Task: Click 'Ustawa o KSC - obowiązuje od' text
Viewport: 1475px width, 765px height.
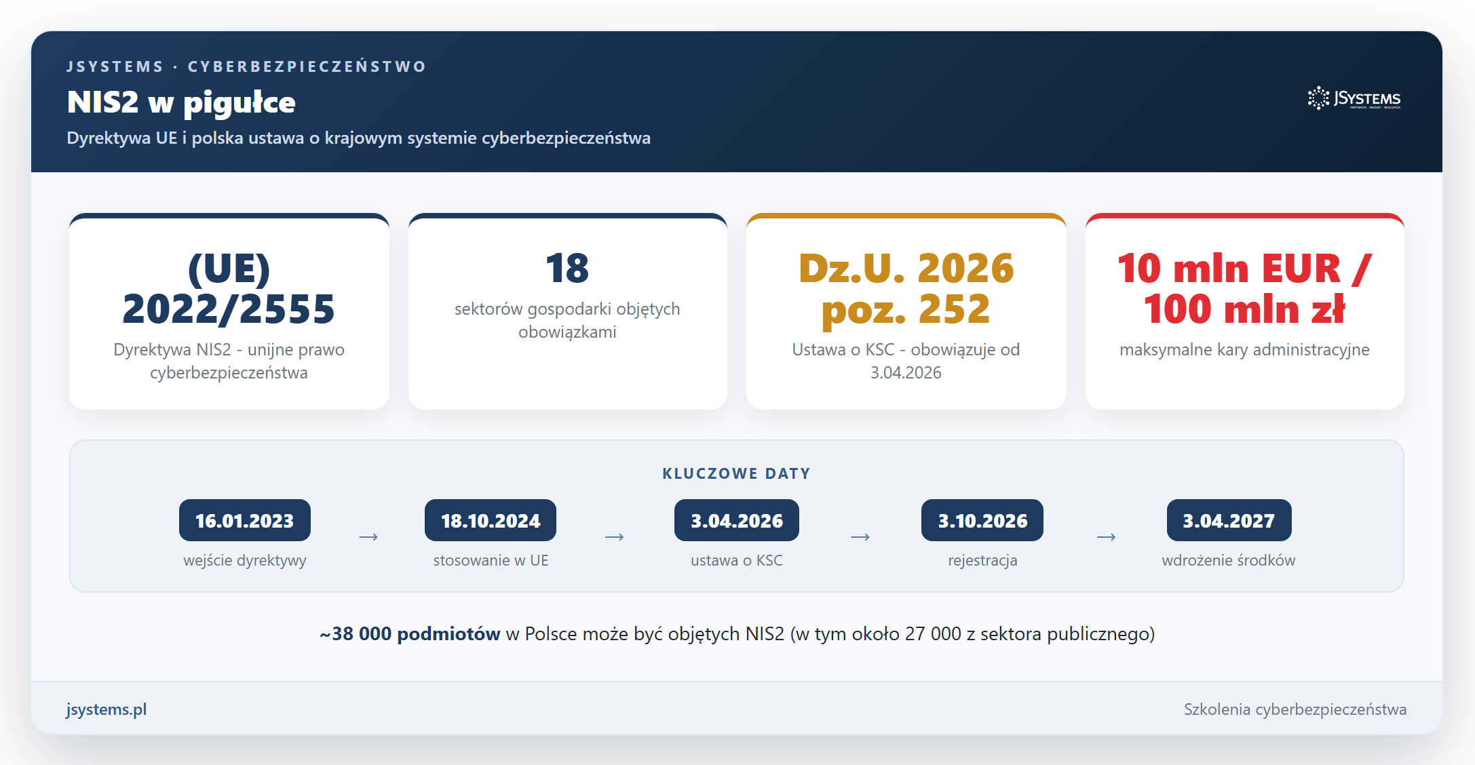Action: pos(906,361)
